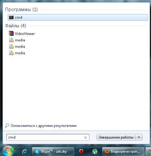This screenshot has height=156, width=151.
Task: Open the Opera browser taskbar icon
Action: click(x=81, y=151)
